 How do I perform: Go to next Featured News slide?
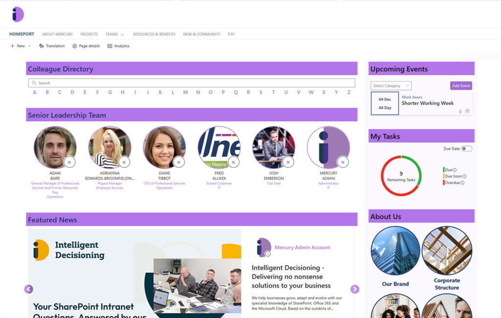coord(355,289)
